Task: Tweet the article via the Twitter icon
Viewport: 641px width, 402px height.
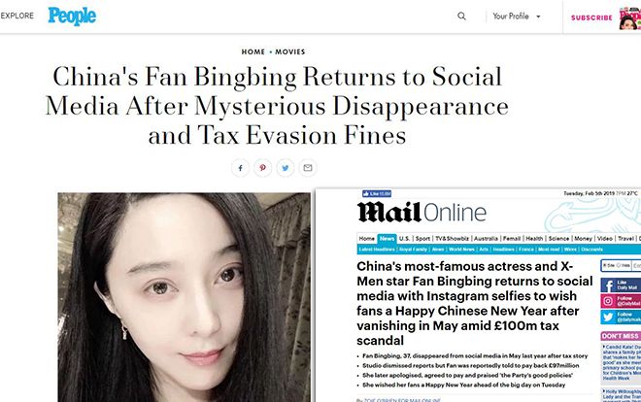Action: point(286,168)
